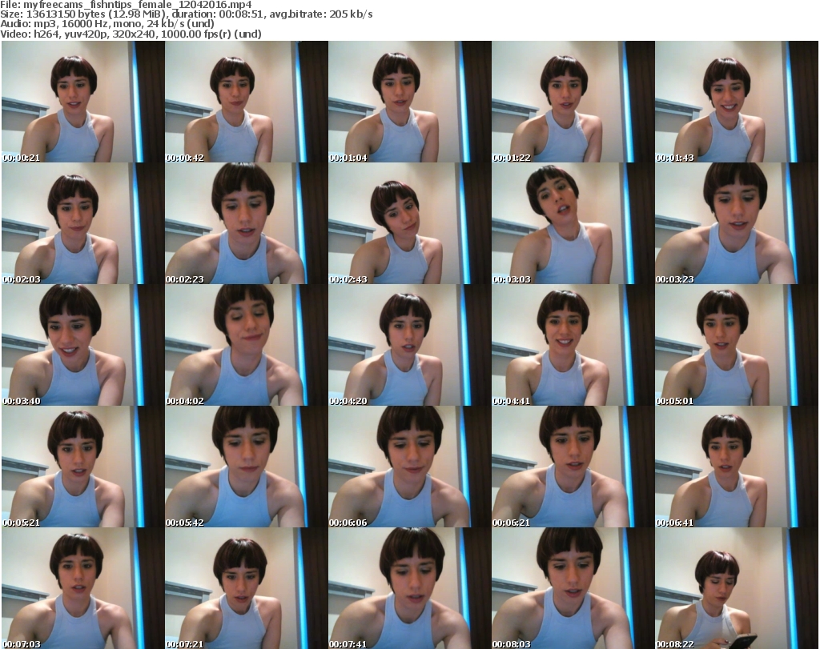Select the 00:02:03 thumbnail
The height and width of the screenshot is (649, 820).
click(x=82, y=224)
